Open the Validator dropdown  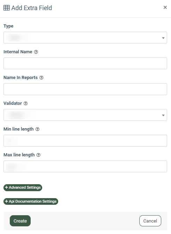[85, 115]
